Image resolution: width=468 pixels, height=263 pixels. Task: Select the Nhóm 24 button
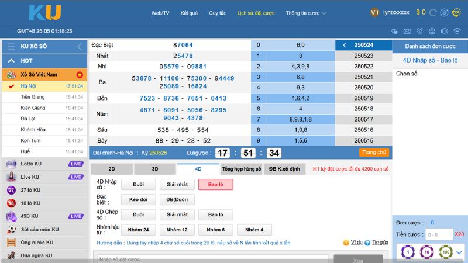(138, 230)
